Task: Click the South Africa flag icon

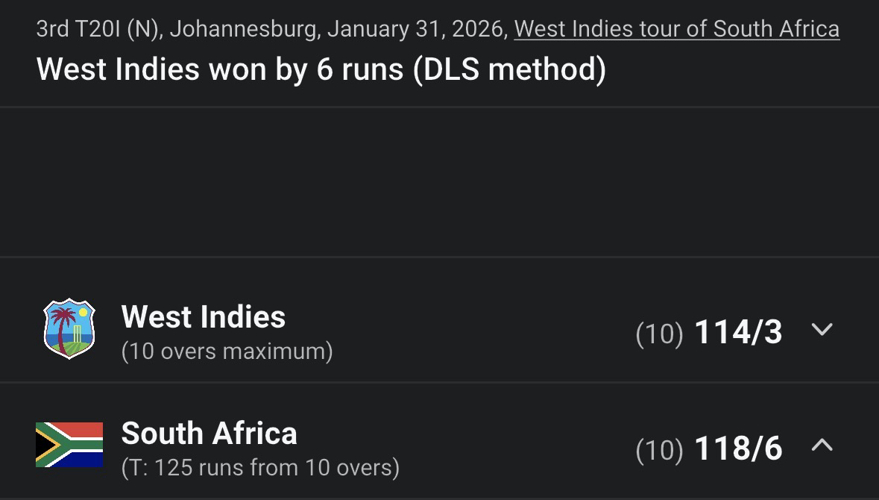Action: 69,445
